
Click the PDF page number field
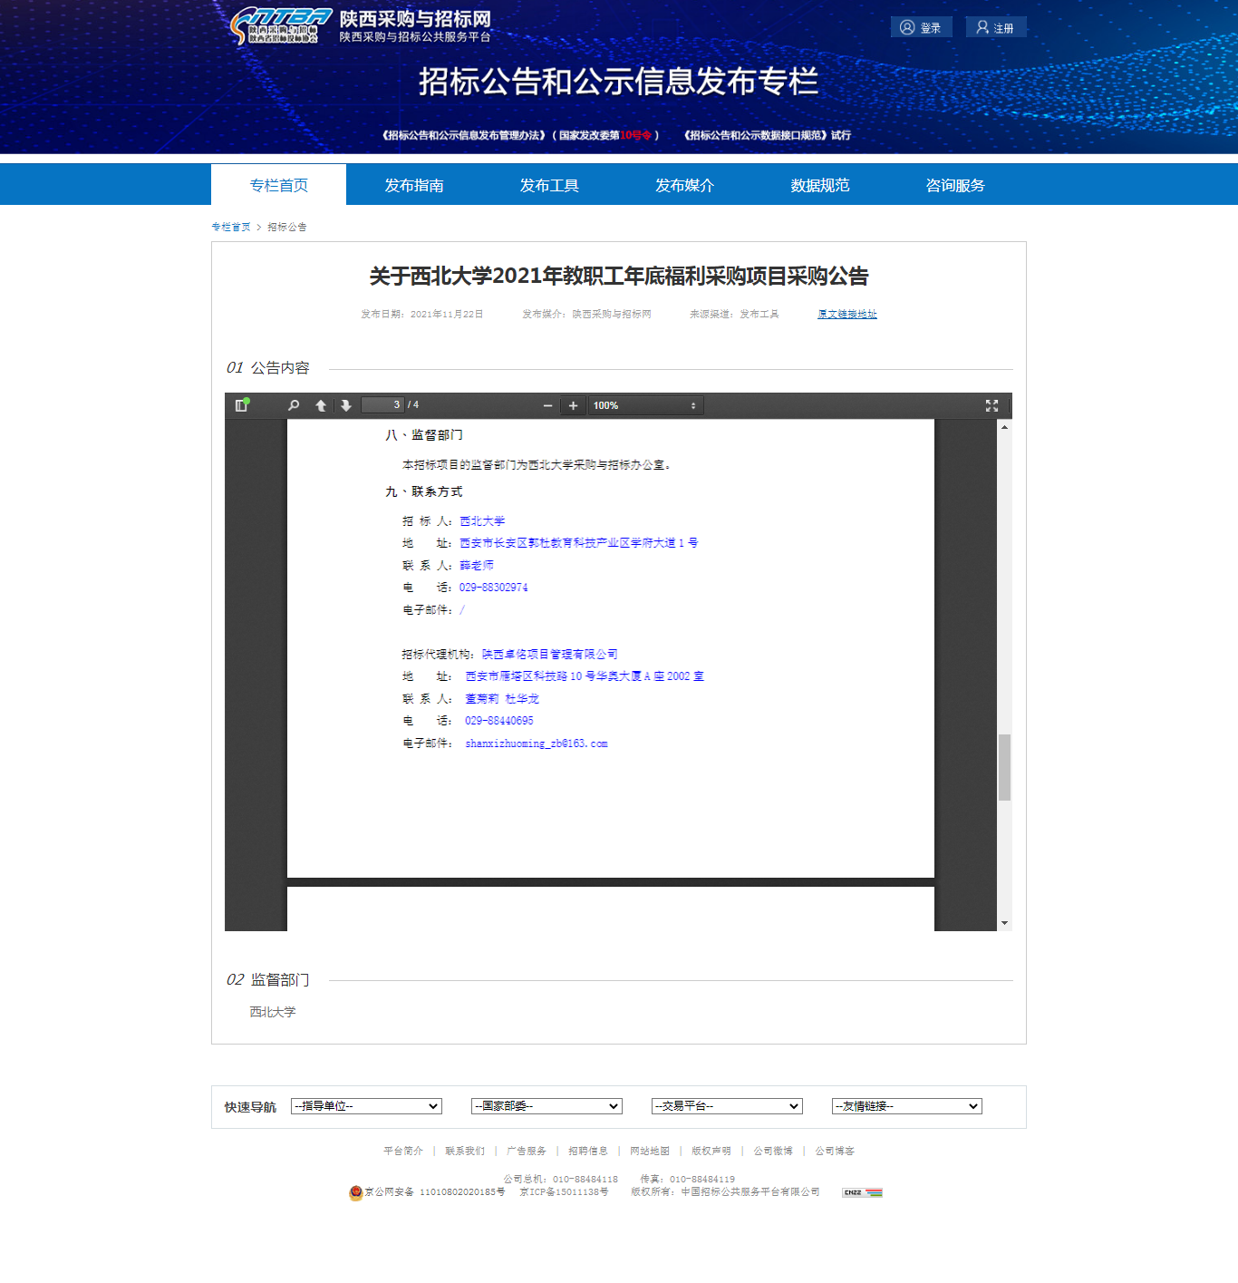click(382, 404)
